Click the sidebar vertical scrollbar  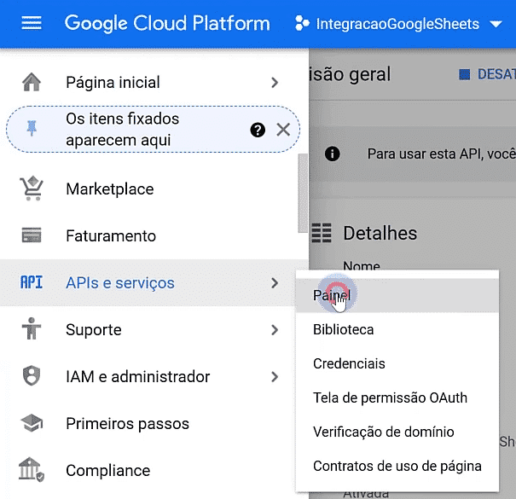[x=302, y=192]
